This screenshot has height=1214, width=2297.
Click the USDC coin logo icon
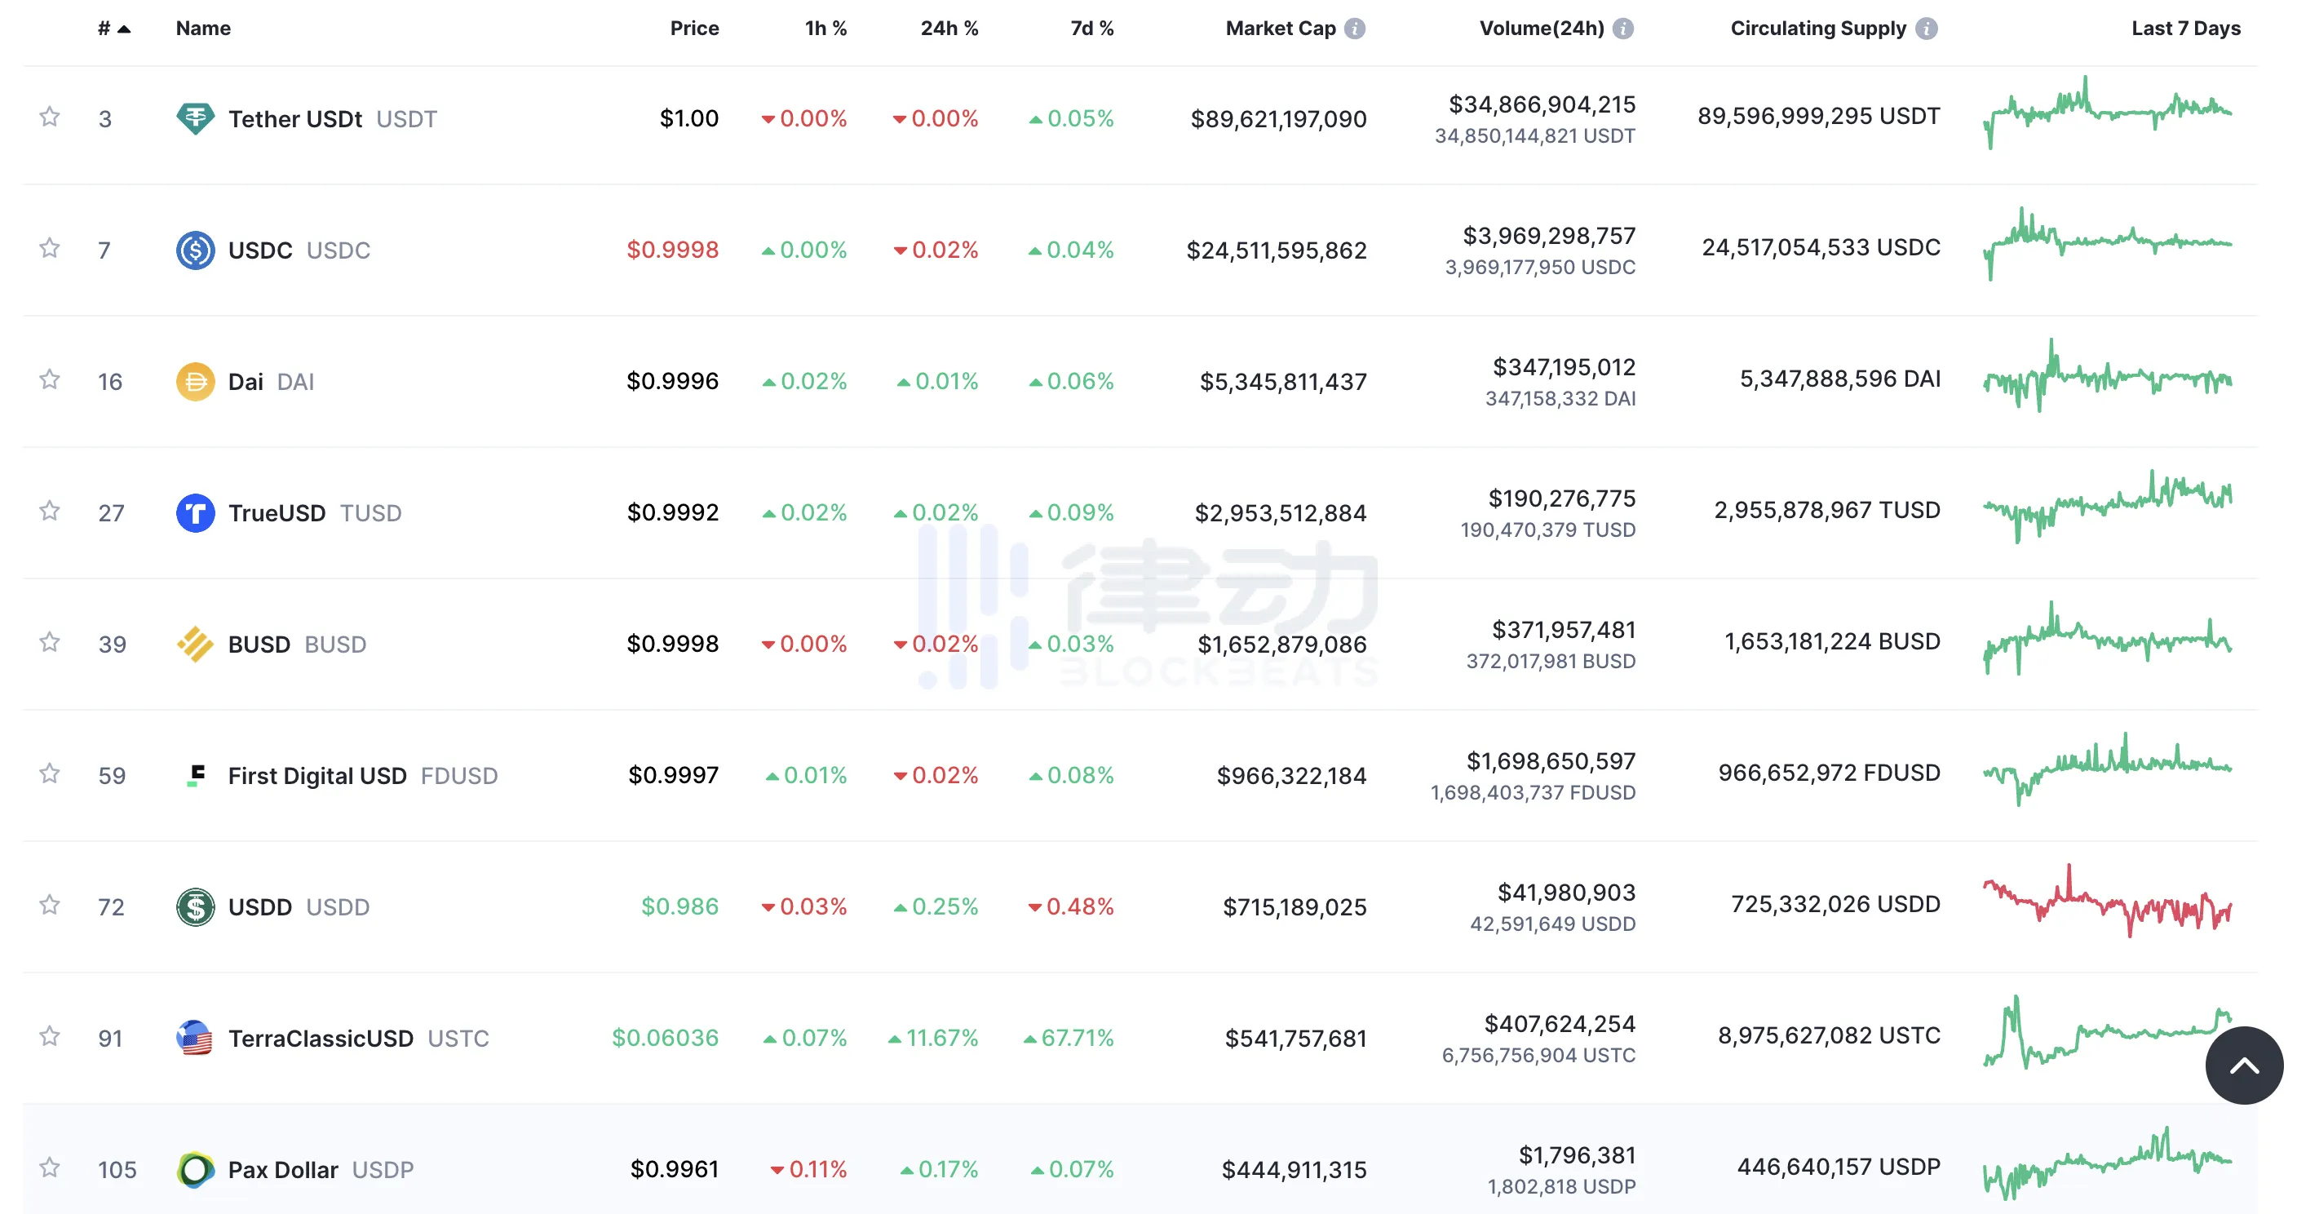(195, 250)
